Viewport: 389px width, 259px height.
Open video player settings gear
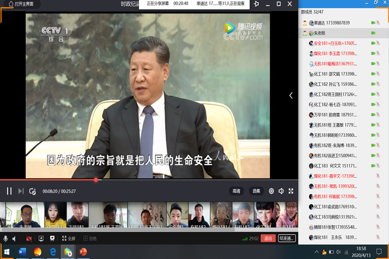tap(271, 191)
